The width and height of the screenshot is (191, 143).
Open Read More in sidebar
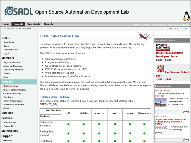tap(8, 42)
